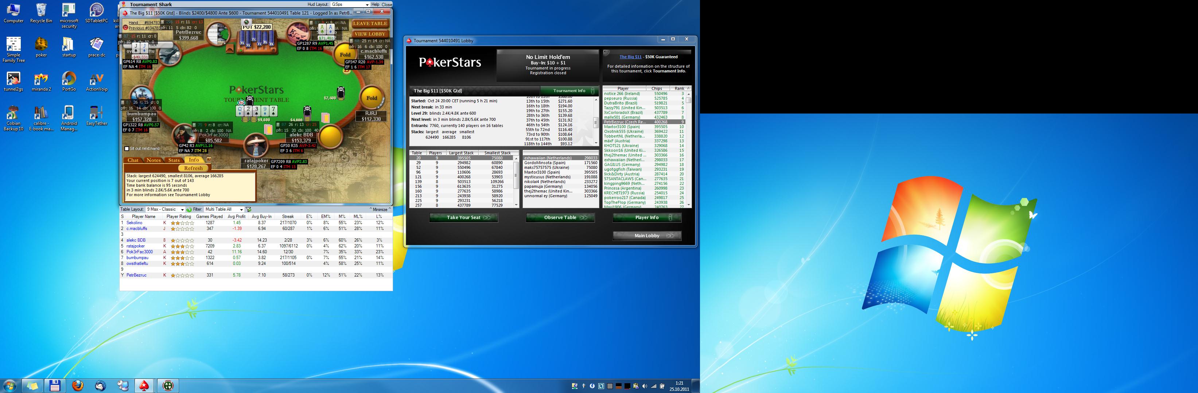Open the calibre E-book manager shortcut
Image resolution: width=1198 pixels, height=393 pixels.
click(41, 118)
